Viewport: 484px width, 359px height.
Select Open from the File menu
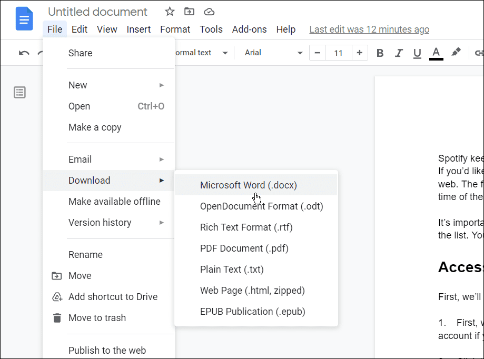(x=109, y=106)
